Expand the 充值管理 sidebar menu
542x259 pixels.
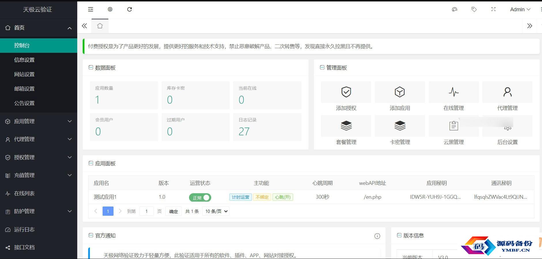coord(39,175)
